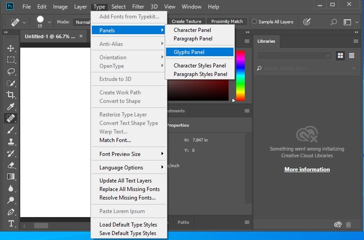Click the dark red color field
This screenshot has width=364, height=240.
tap(198, 90)
